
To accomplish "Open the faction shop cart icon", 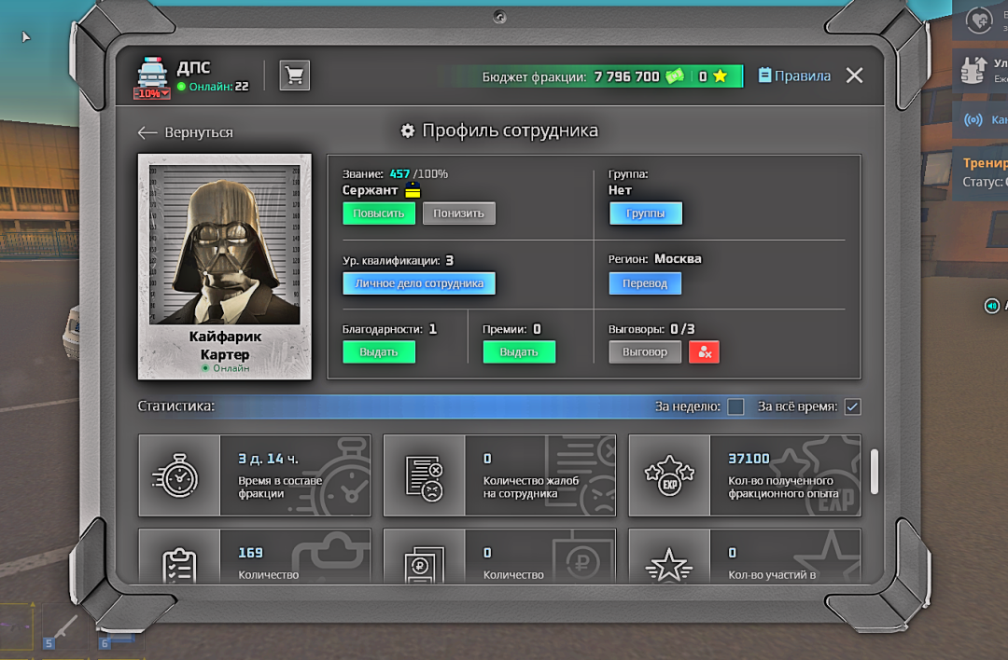I will click(294, 76).
